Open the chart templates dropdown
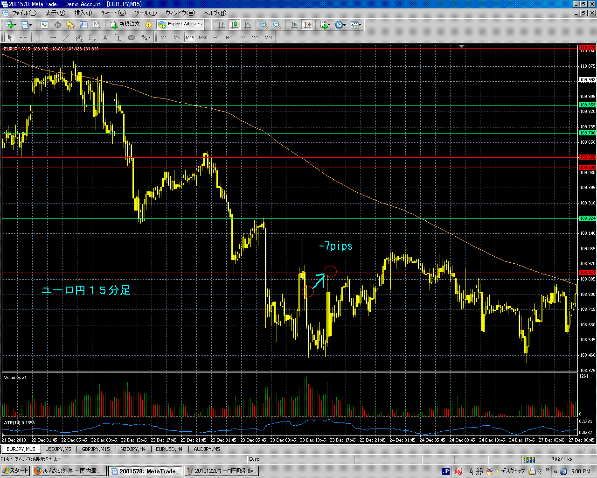Viewport: 597px width, 478px height. pos(355,25)
